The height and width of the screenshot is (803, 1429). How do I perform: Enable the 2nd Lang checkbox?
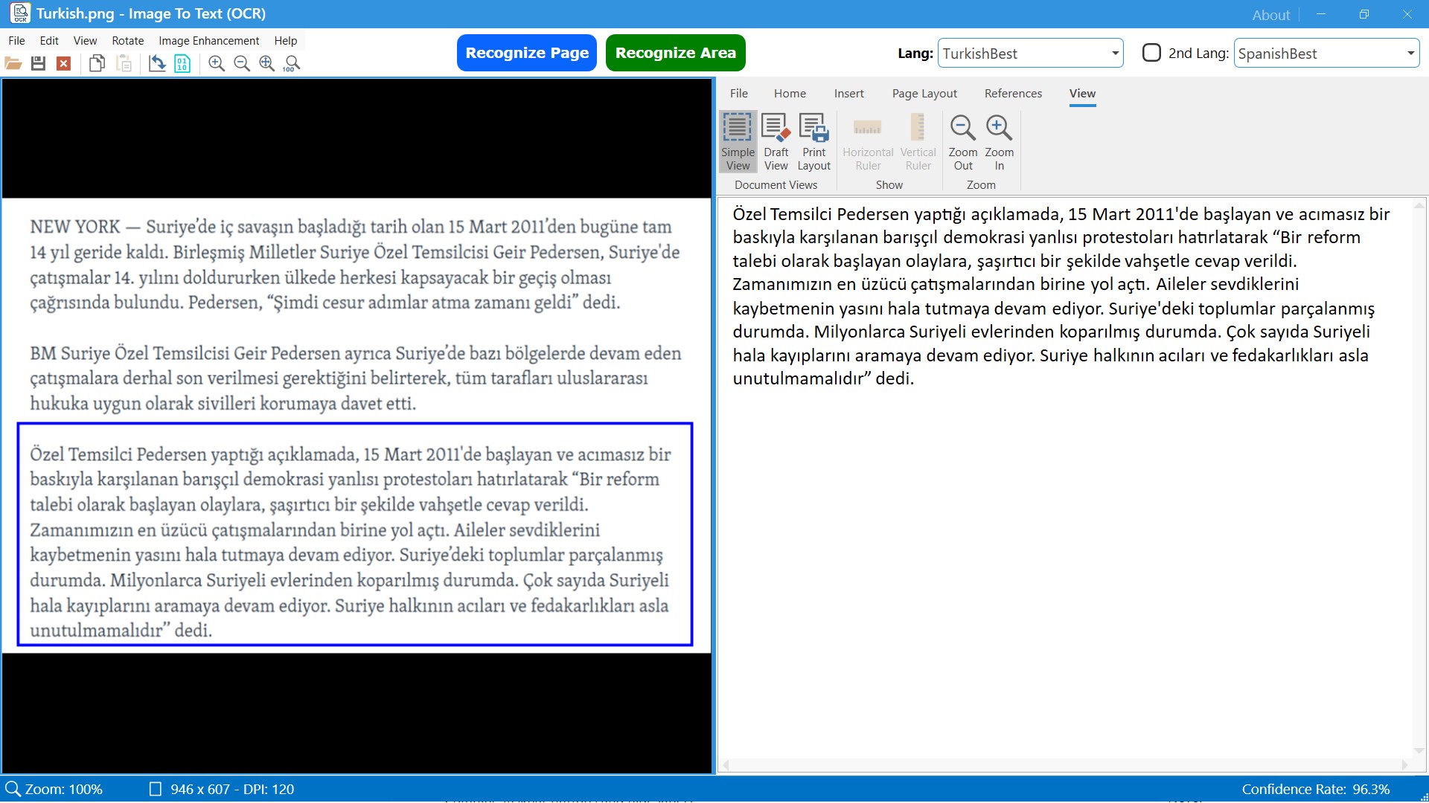[1151, 53]
